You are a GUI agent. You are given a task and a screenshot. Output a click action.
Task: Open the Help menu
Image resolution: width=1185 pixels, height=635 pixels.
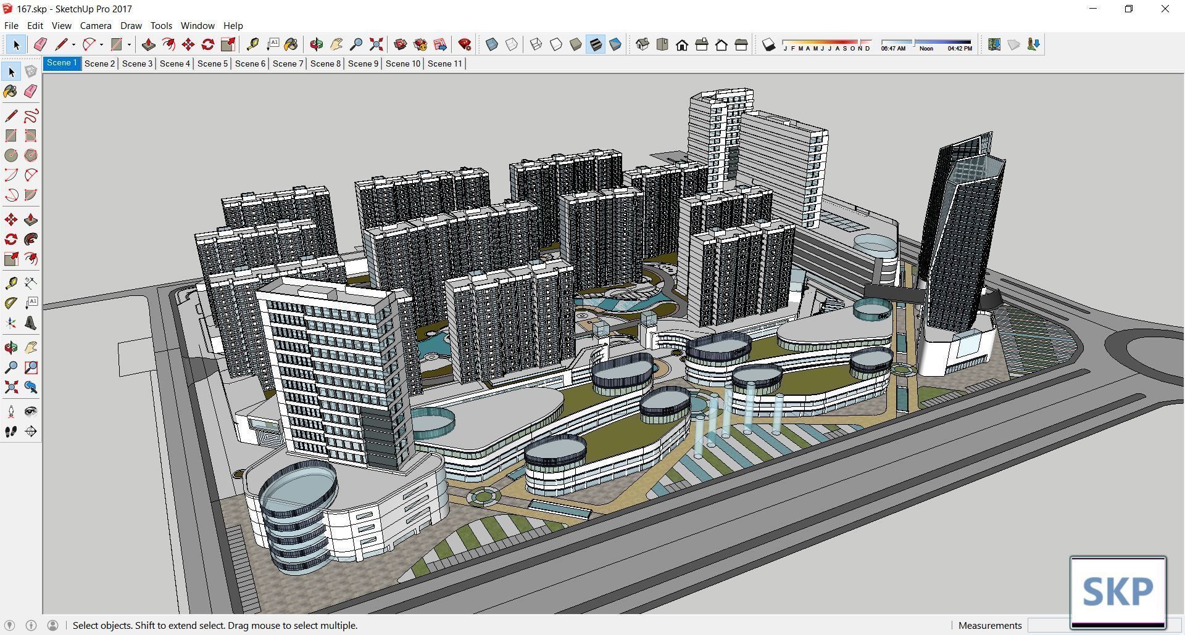[233, 25]
